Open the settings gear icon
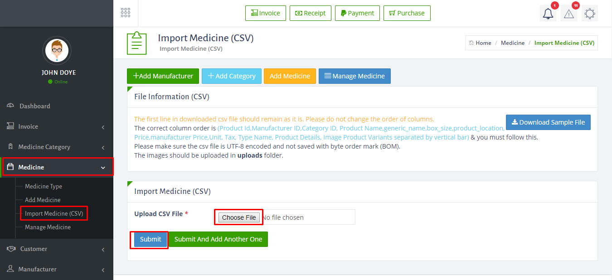The height and width of the screenshot is (280, 612). click(x=590, y=14)
